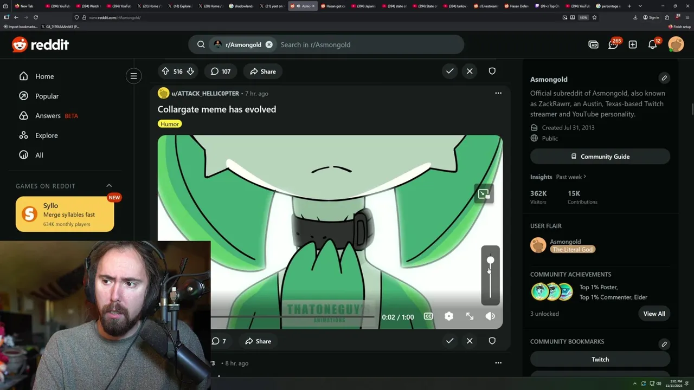
Task: Seek on the video progress bar
Action: (x=293, y=317)
